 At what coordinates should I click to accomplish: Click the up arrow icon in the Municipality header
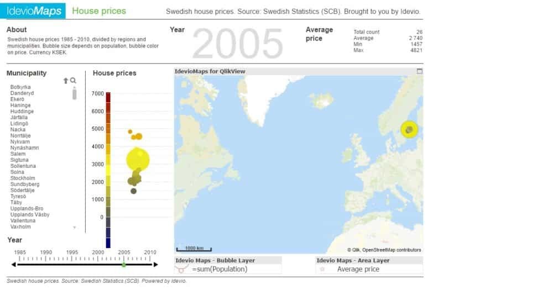[x=66, y=81]
